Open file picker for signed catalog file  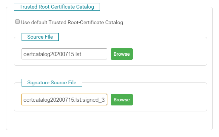[122, 100]
